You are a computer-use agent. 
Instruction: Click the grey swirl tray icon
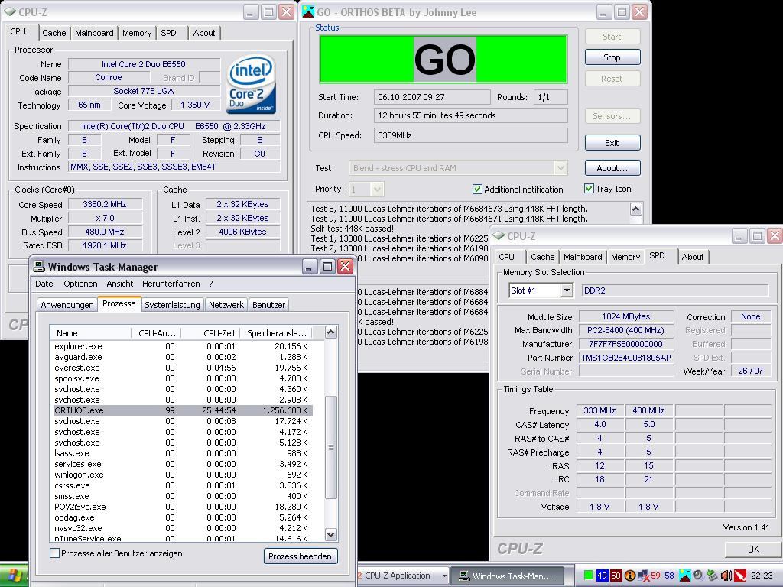698,576
